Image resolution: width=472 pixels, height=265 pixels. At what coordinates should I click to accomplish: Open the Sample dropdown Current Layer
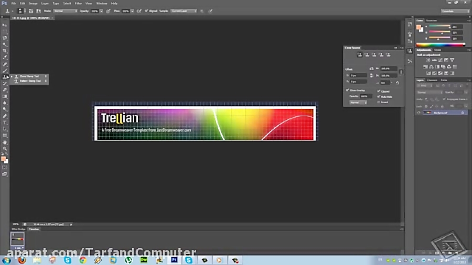184,11
